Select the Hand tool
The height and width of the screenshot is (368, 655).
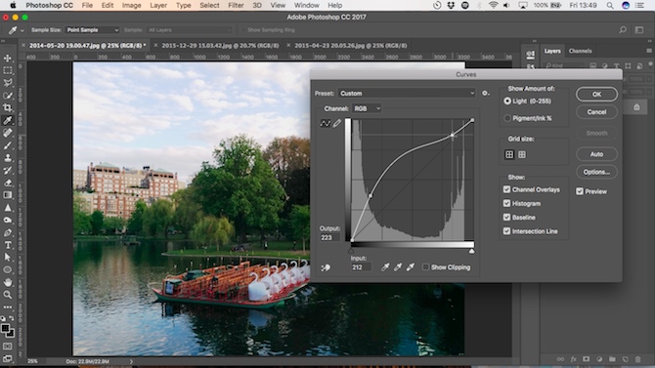pos(8,282)
